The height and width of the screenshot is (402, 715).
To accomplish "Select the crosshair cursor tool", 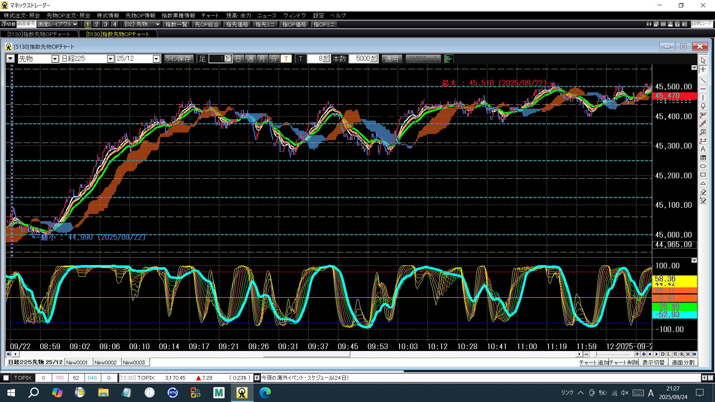I will (703, 70).
